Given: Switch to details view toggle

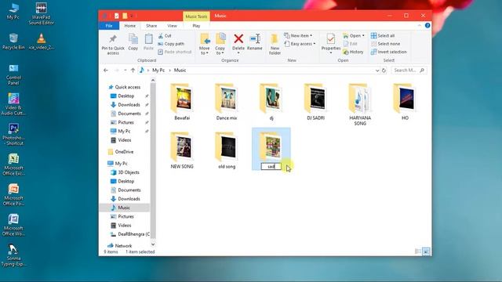Looking at the screenshot, I should (x=418, y=251).
